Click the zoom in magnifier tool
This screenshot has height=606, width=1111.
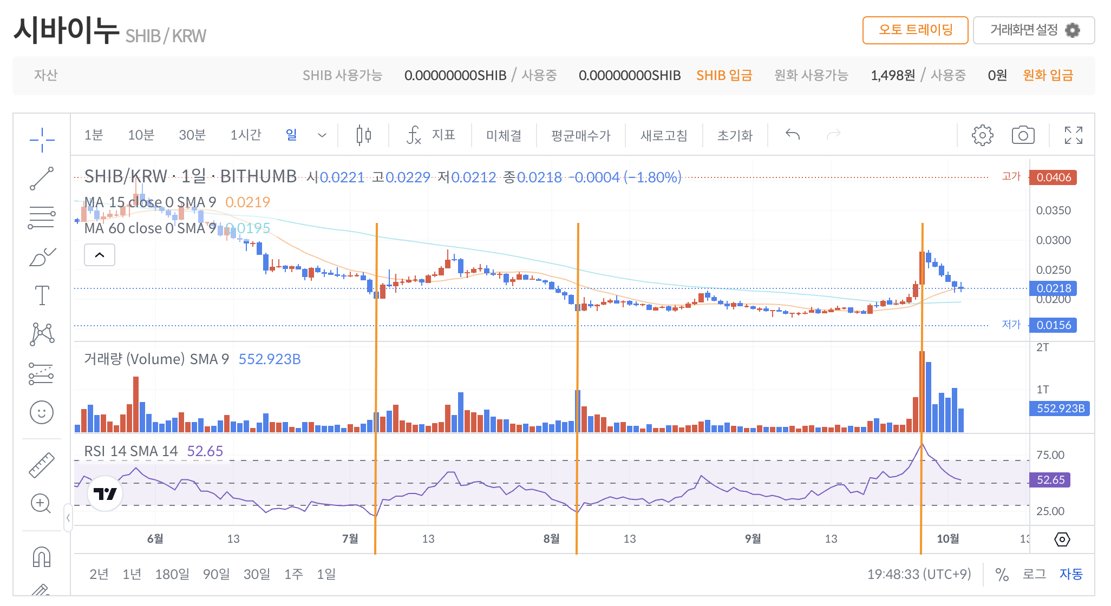41,504
